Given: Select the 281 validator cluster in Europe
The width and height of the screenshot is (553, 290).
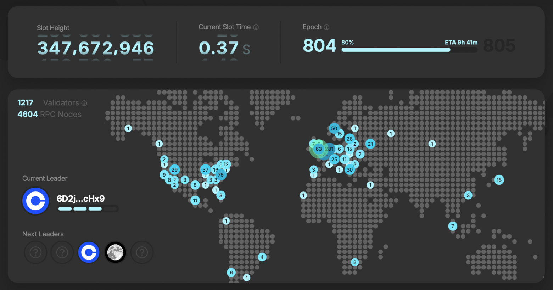Looking at the screenshot, I should (x=330, y=149).
